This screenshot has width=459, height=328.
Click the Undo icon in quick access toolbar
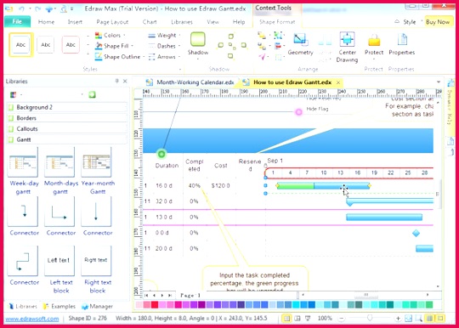21,8
